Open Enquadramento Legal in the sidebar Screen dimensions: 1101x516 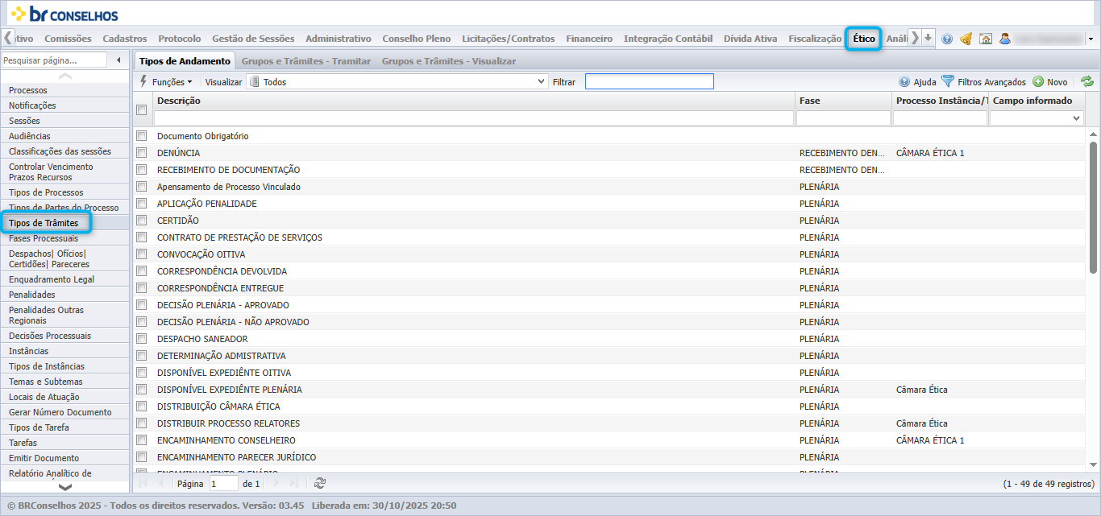(x=52, y=279)
